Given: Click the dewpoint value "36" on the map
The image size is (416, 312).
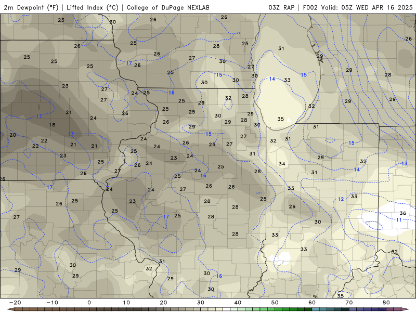Looking at the screenshot, I should [x=402, y=213].
